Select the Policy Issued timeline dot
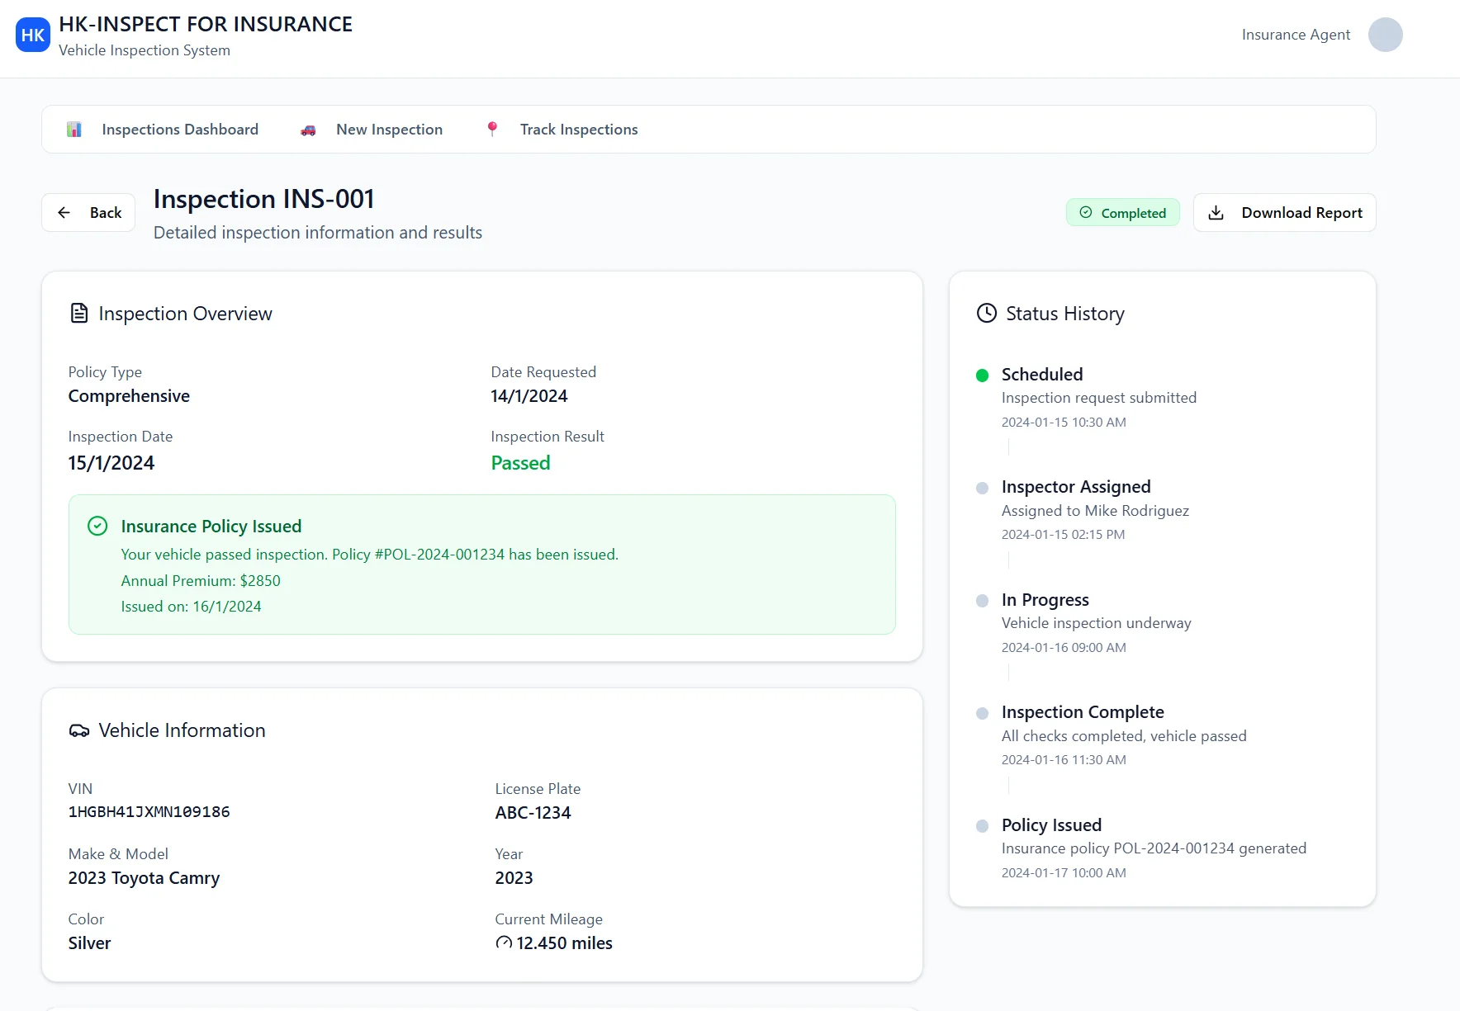This screenshot has width=1460, height=1011. [982, 826]
